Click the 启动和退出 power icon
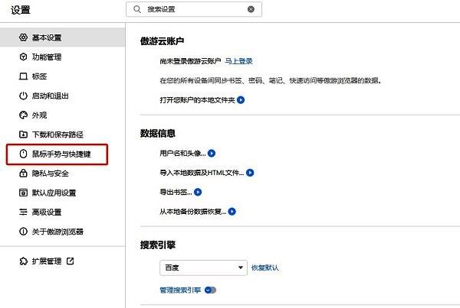Image resolution: width=460 pixels, height=308 pixels. click(23, 96)
